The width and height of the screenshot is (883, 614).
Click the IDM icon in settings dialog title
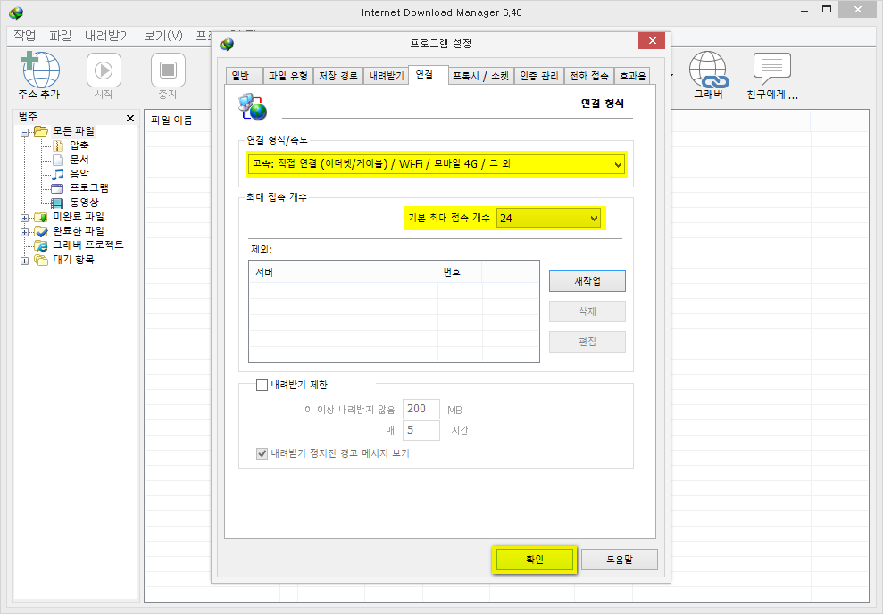pyautogui.click(x=227, y=44)
